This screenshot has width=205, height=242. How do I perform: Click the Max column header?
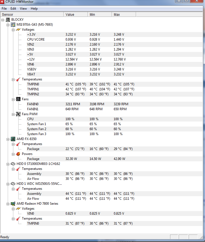(124, 15)
